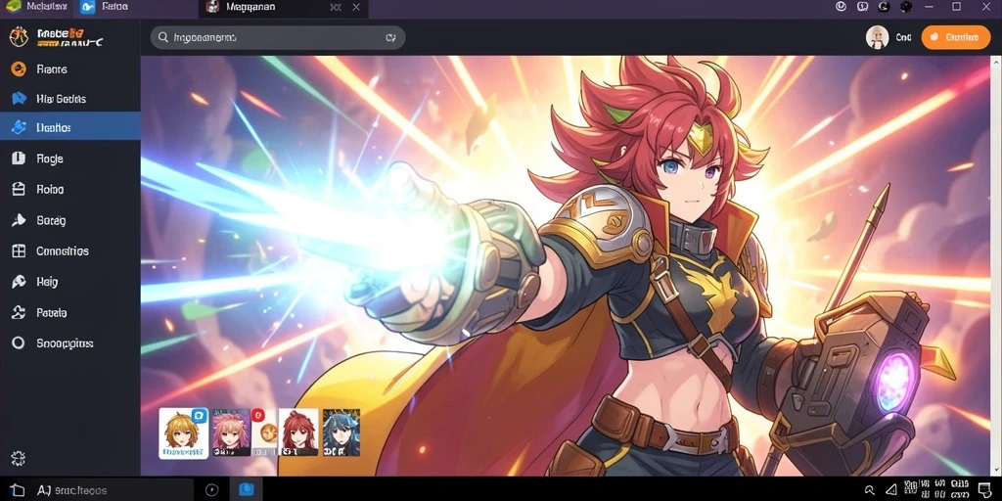This screenshot has height=501, width=1002.
Task: Select the blue flag sidebar icon
Action: pyautogui.click(x=19, y=99)
